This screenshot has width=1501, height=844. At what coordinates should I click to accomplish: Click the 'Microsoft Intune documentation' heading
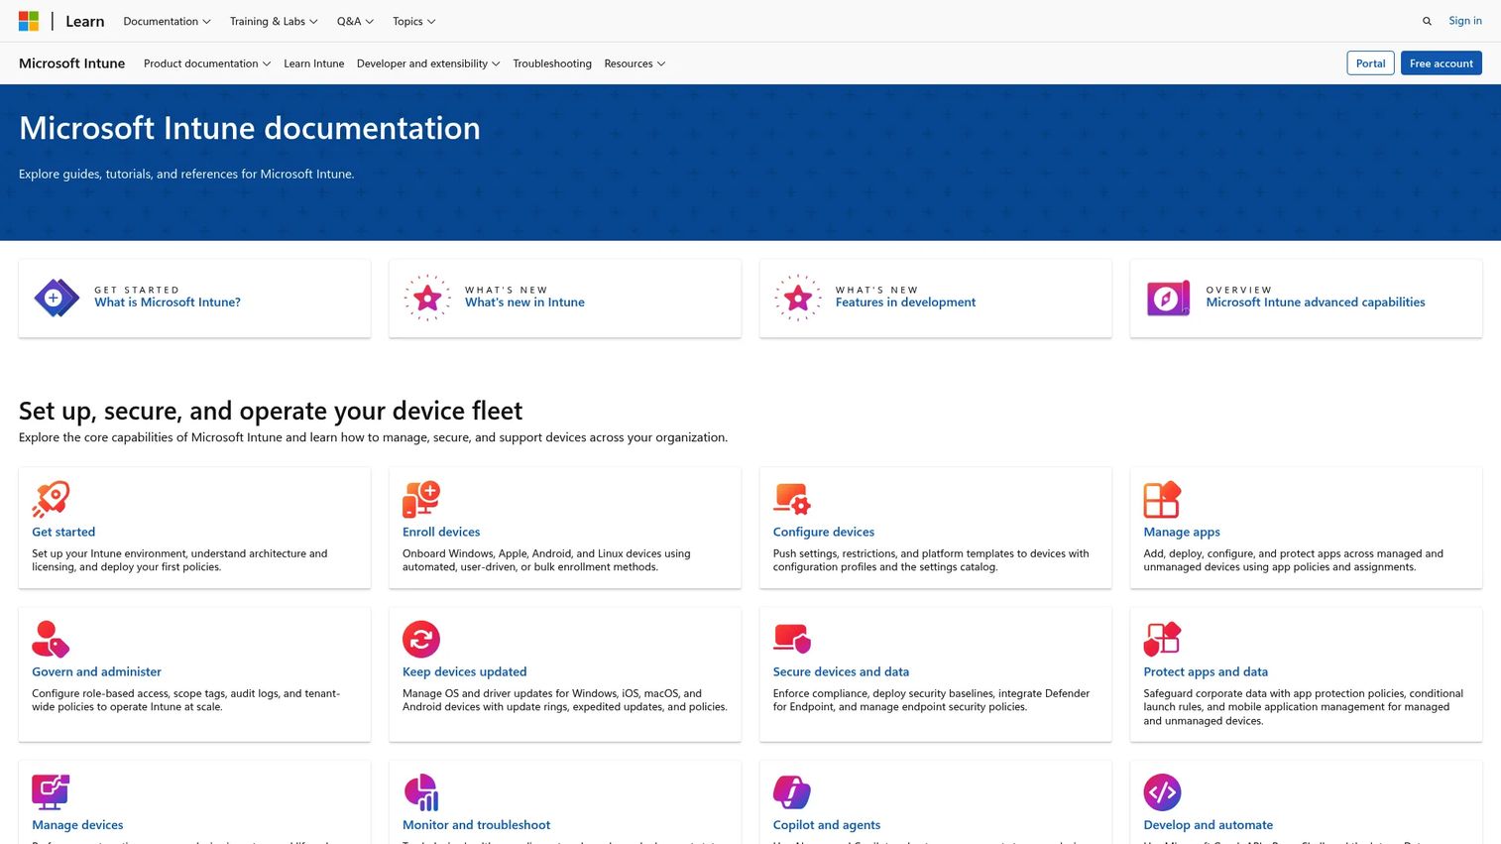tap(250, 128)
